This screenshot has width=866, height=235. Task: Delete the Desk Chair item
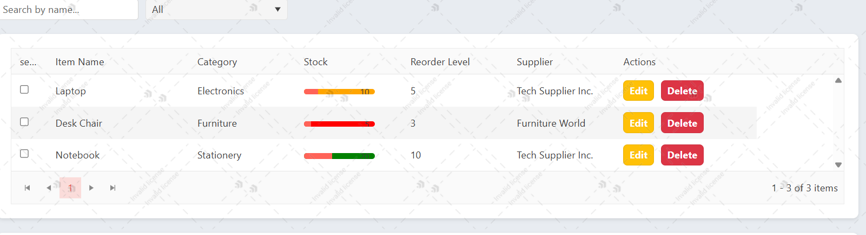[x=682, y=123]
